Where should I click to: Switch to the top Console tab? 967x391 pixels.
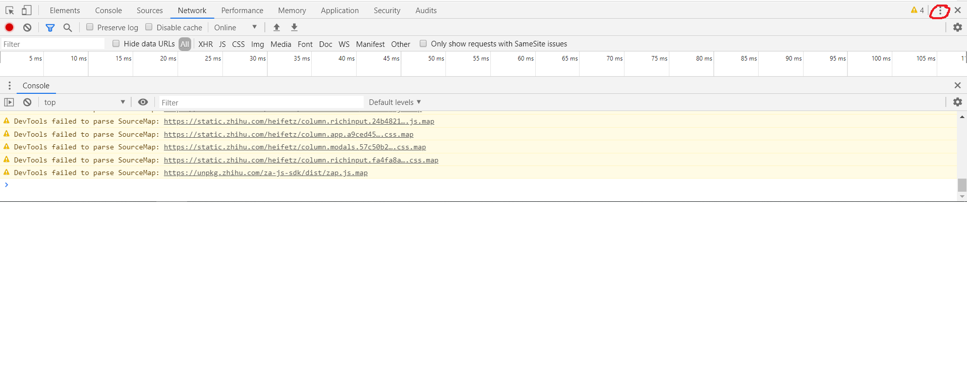[108, 10]
